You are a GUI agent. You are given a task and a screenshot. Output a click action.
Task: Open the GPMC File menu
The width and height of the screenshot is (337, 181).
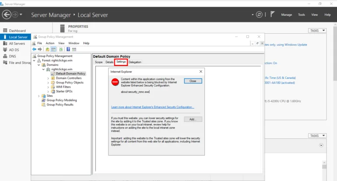(40, 43)
